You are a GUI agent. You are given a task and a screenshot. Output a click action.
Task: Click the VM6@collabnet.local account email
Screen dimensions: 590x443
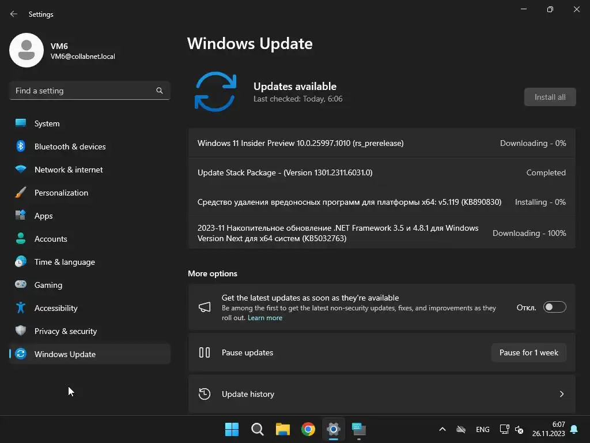coord(83,57)
